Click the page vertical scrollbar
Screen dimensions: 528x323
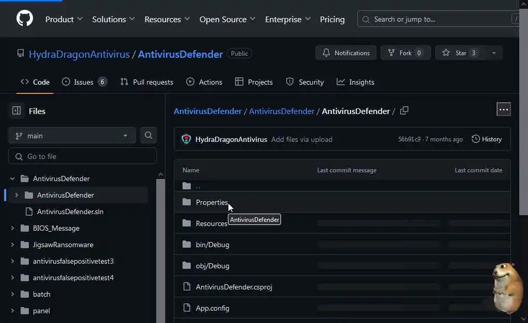tap(523, 111)
